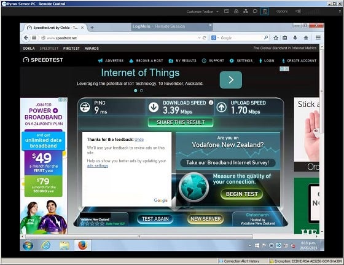Open MY RESULTS in navigation

click(x=182, y=61)
